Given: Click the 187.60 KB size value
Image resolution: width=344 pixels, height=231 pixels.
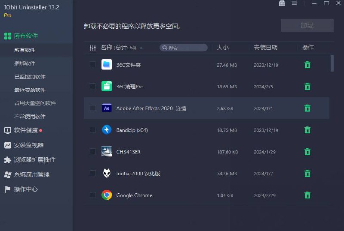Looking at the screenshot, I should (227, 152).
